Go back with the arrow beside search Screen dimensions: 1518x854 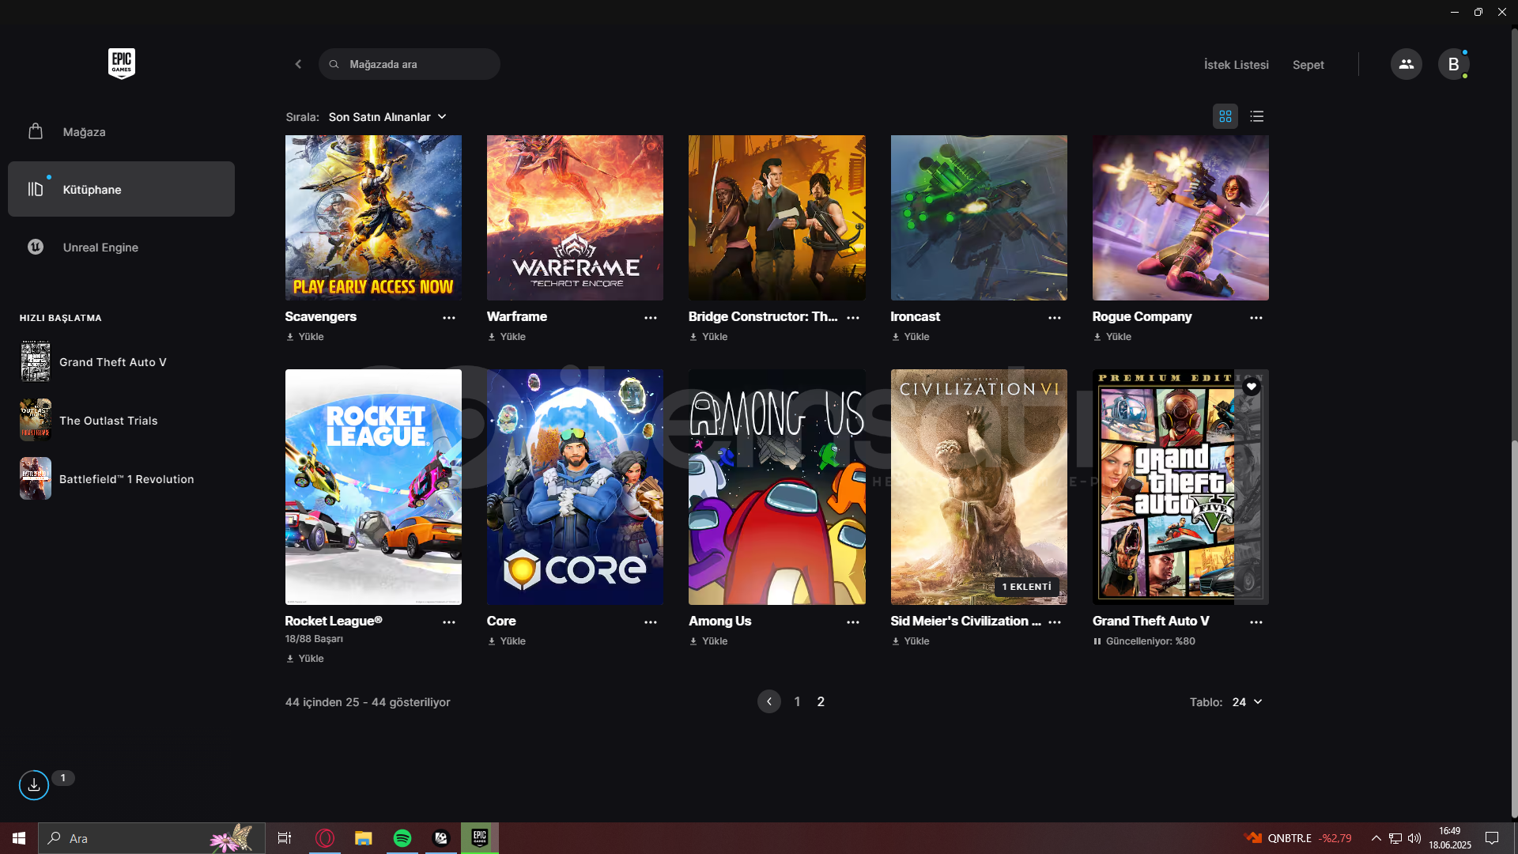coord(298,64)
